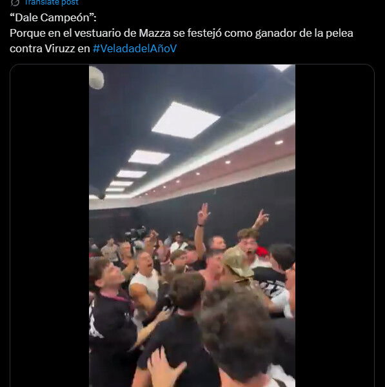Viewport: 385px width, 387px height.
Task: Click the post text mentioning Mazza
Action: 181,33
